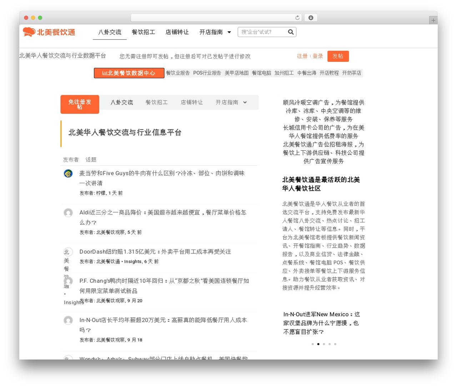The width and height of the screenshot is (457, 387).
Task: Open the DoorDash纽约赔1.315亿美元 post
Action: [155, 252]
